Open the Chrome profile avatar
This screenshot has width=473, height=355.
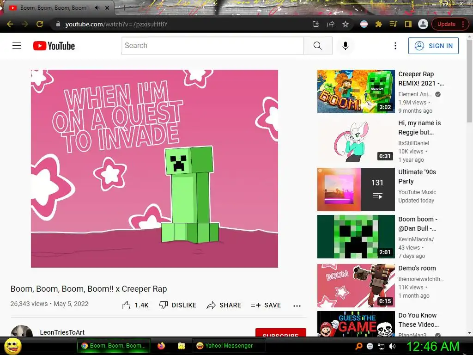click(x=423, y=24)
